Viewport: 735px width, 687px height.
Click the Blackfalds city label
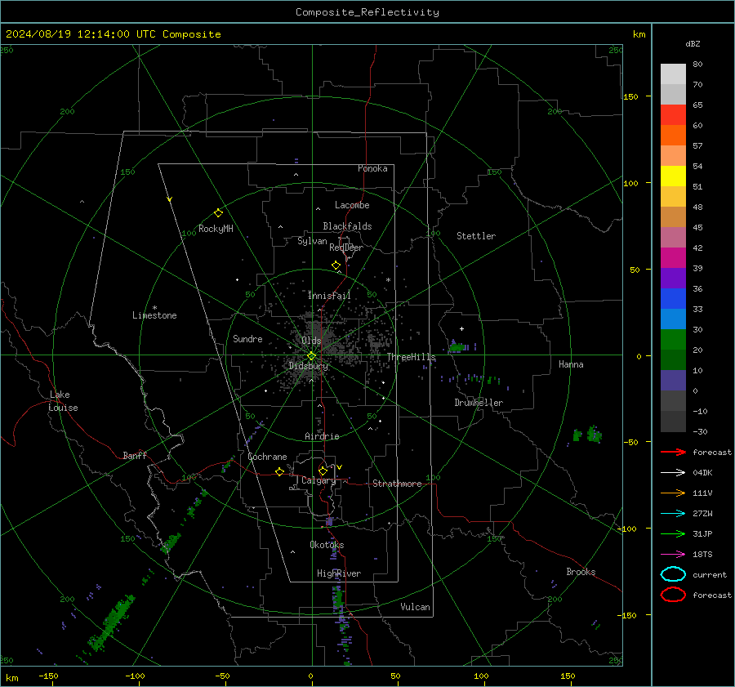[x=347, y=226]
